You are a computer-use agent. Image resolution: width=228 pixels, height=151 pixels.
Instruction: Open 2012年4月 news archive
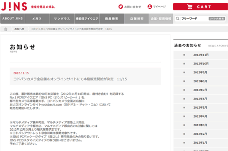(201, 116)
